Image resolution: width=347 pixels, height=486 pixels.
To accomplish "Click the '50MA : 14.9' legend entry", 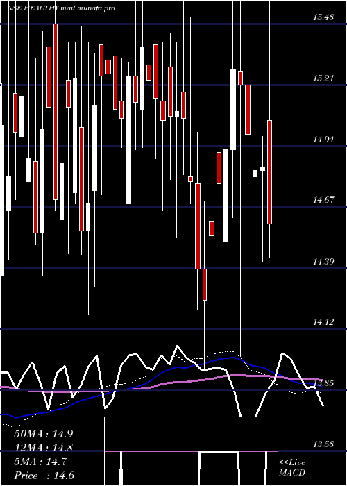I will click(x=44, y=434).
